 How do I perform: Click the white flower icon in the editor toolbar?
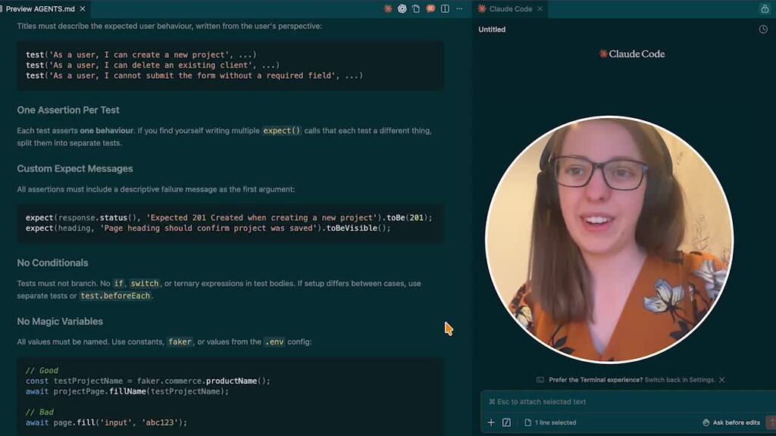point(402,8)
